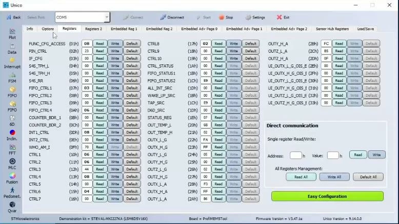
Task: Click the Disconnect toolbar button
Action: coord(172,17)
